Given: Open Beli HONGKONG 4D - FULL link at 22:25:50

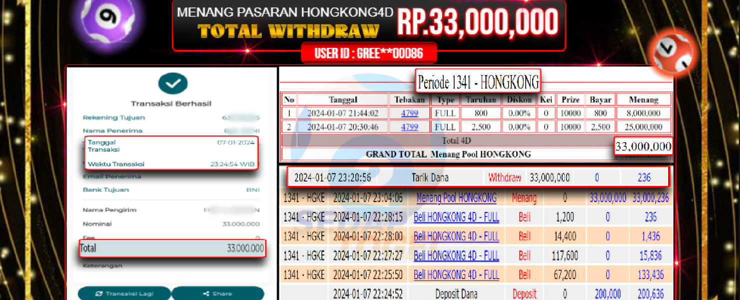Looking at the screenshot, I should pos(457,274).
